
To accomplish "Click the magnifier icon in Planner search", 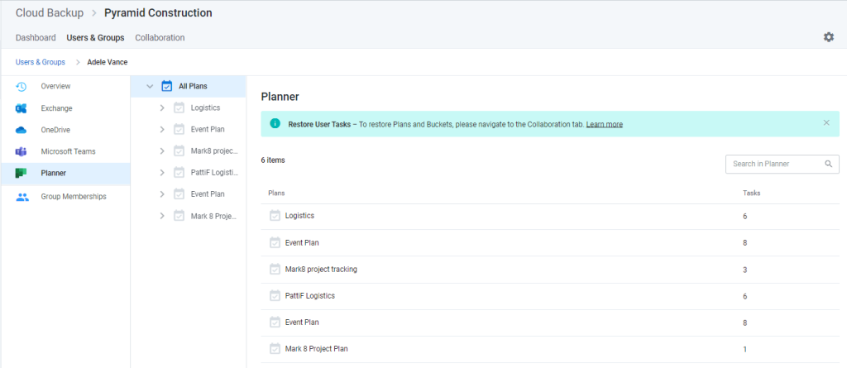I will tap(829, 164).
